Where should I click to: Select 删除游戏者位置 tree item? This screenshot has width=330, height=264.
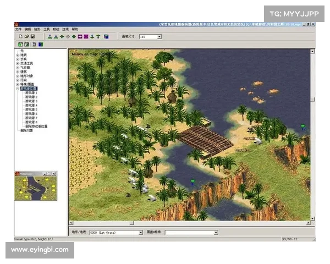36,127
